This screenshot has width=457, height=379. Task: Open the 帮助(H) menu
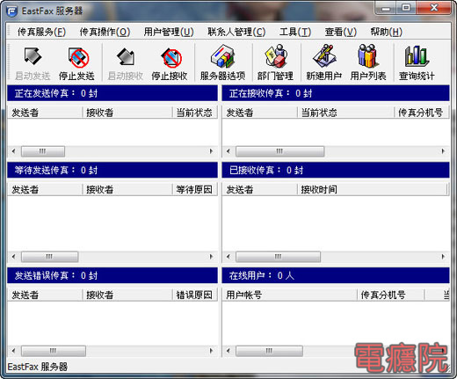(386, 32)
